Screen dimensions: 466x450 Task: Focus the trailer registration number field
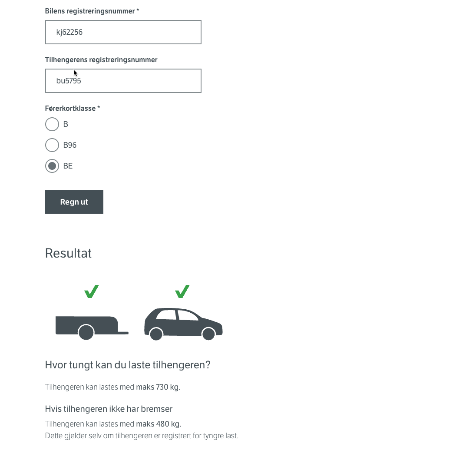point(123,81)
